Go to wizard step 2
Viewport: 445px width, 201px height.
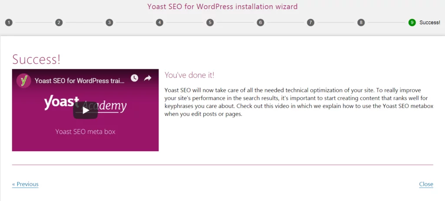[59, 23]
